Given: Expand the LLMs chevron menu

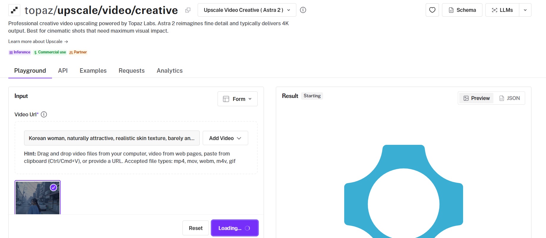Looking at the screenshot, I should pos(525,10).
